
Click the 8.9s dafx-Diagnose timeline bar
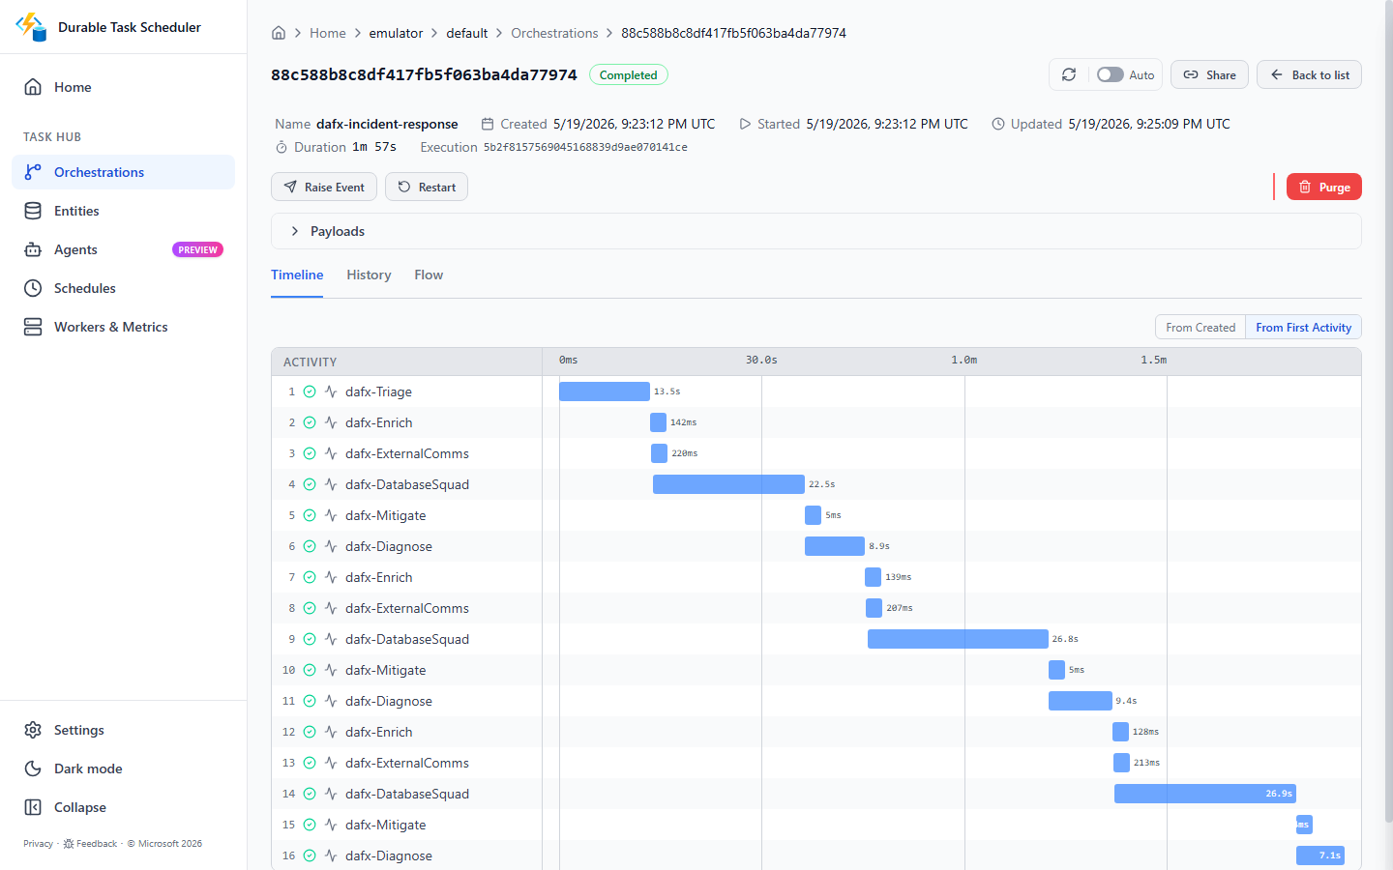pos(835,546)
